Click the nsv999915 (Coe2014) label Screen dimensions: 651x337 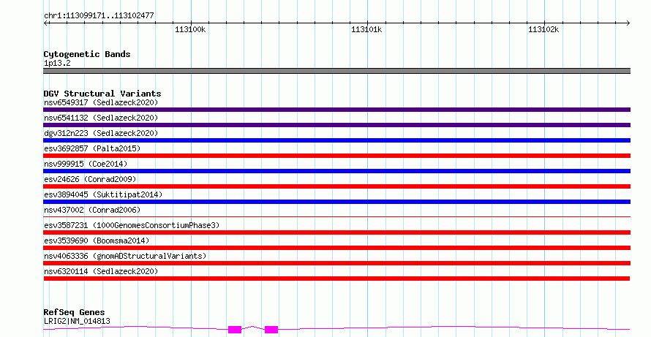tap(86, 164)
